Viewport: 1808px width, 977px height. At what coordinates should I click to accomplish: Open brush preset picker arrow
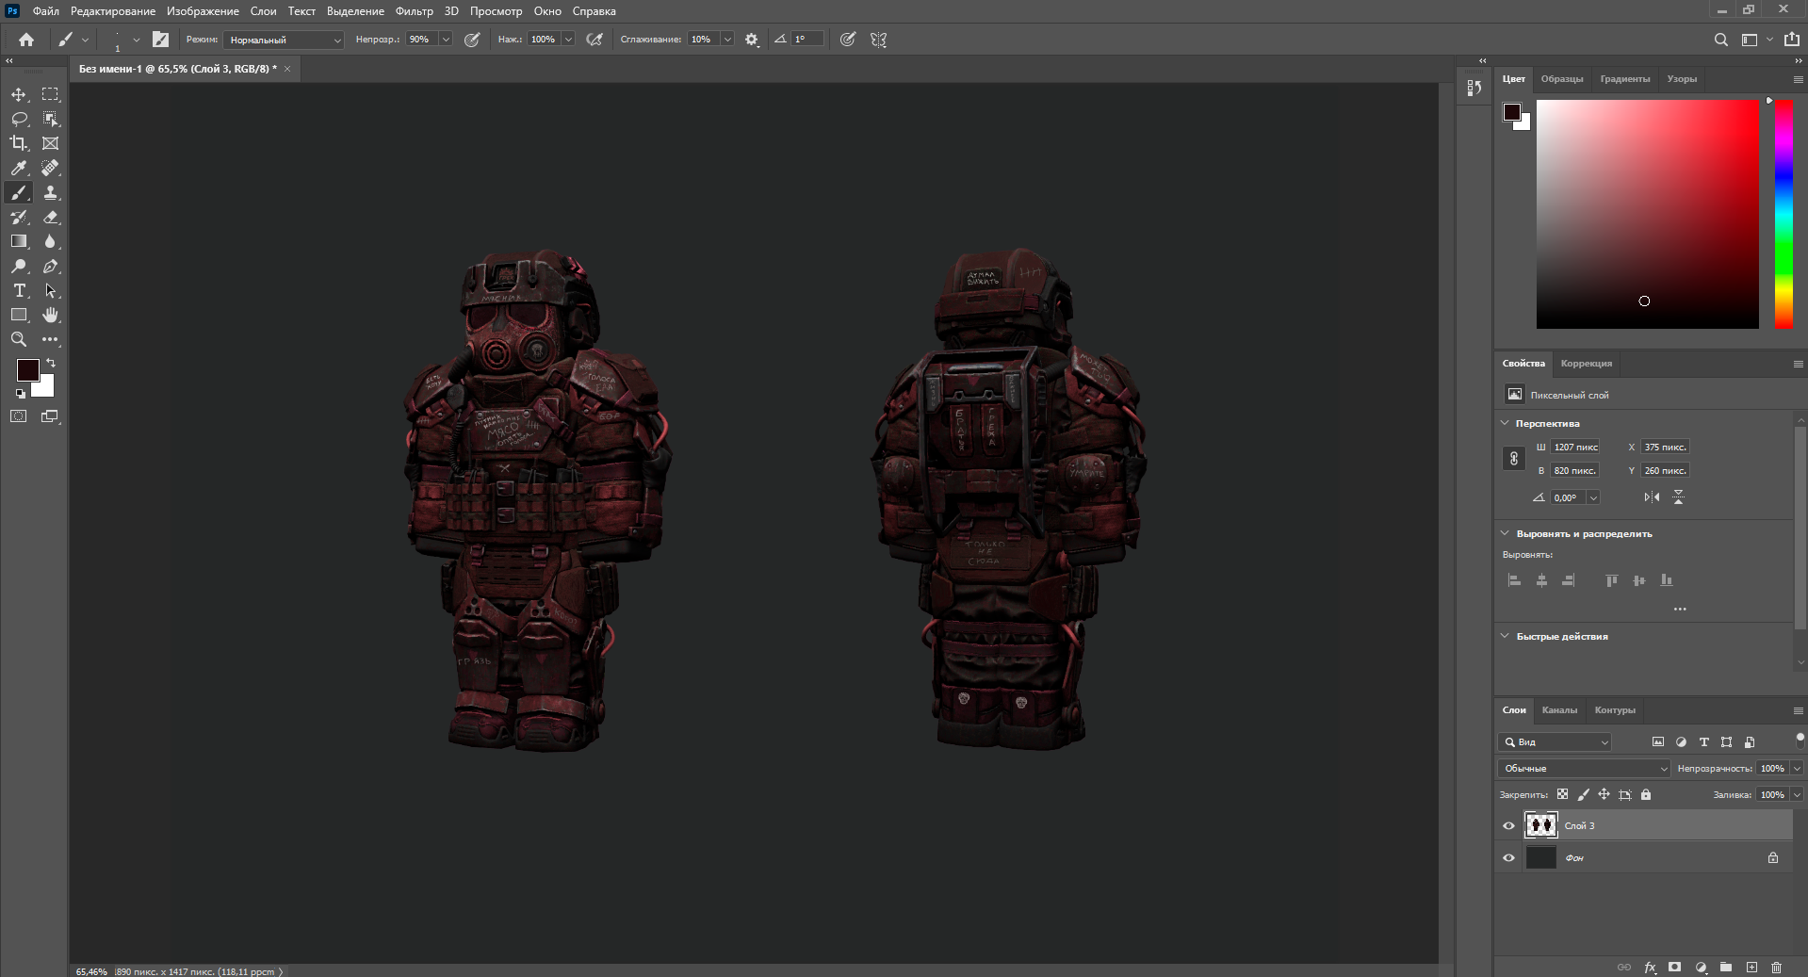tap(136, 40)
